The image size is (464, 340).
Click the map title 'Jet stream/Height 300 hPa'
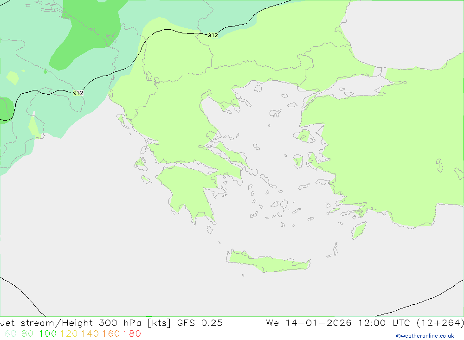click(71, 322)
